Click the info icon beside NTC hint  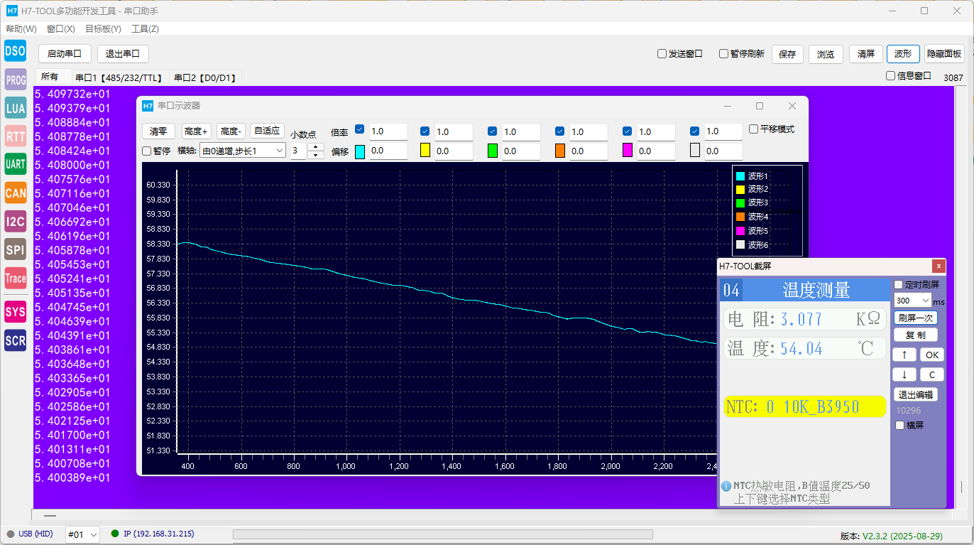click(726, 486)
